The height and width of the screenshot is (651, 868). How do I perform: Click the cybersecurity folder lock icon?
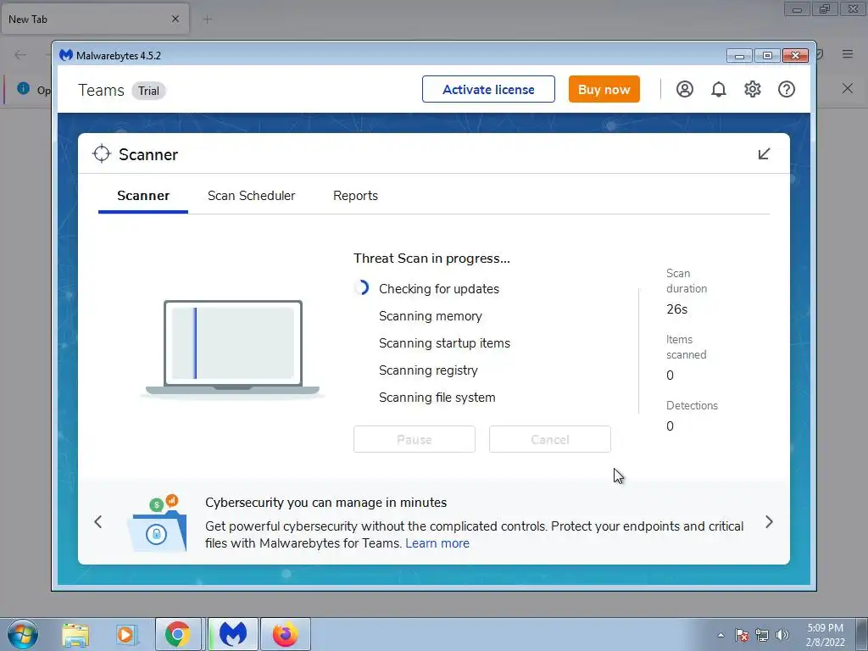tap(157, 523)
